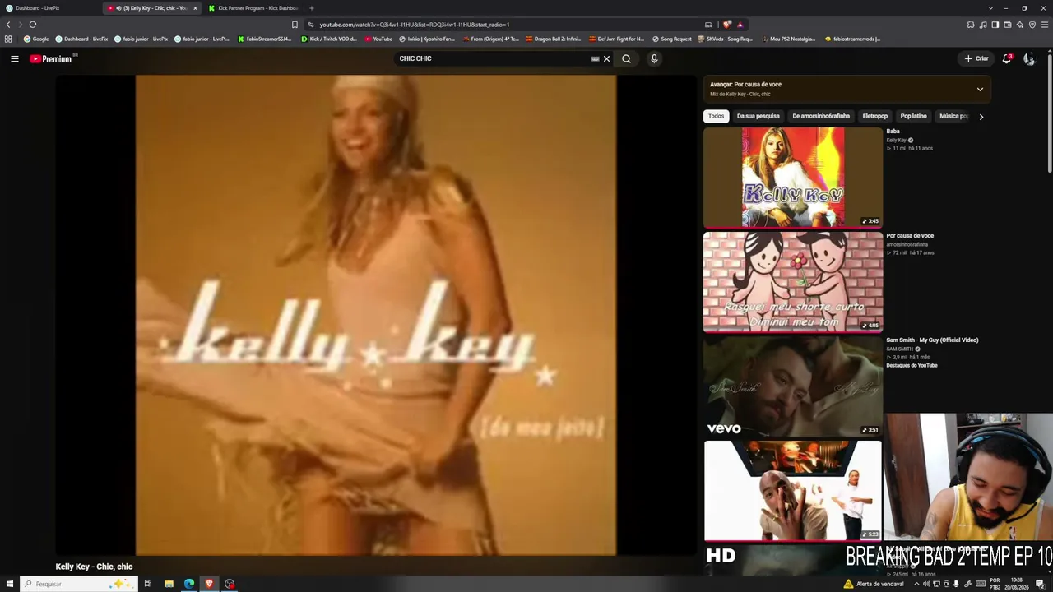Image resolution: width=1053 pixels, height=592 pixels.
Task: Go back with browser back arrow
Action: (x=9, y=25)
